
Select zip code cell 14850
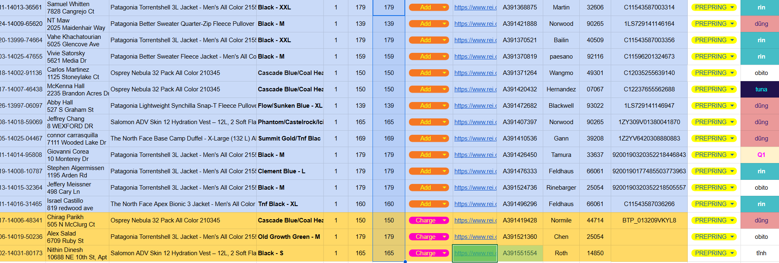(x=595, y=253)
